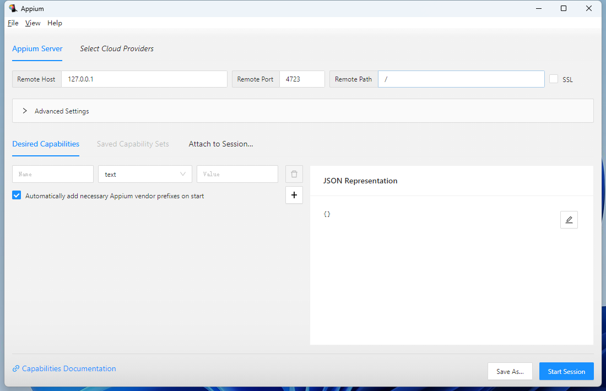
Task: Focus the Remote Port input field
Action: pos(302,79)
